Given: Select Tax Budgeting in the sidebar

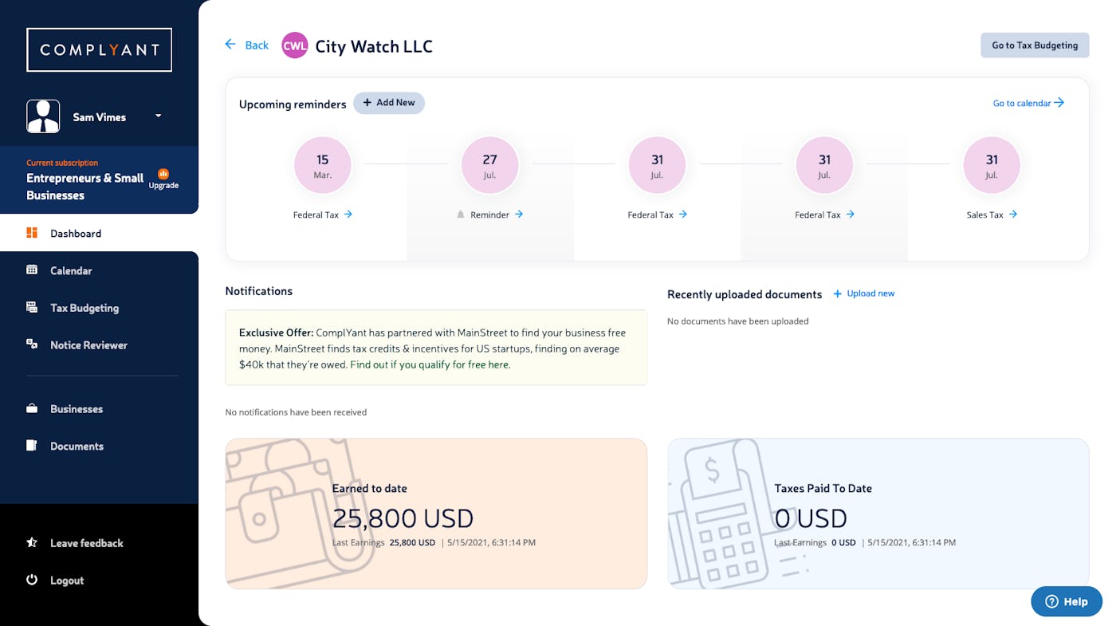Looking at the screenshot, I should pos(84,308).
